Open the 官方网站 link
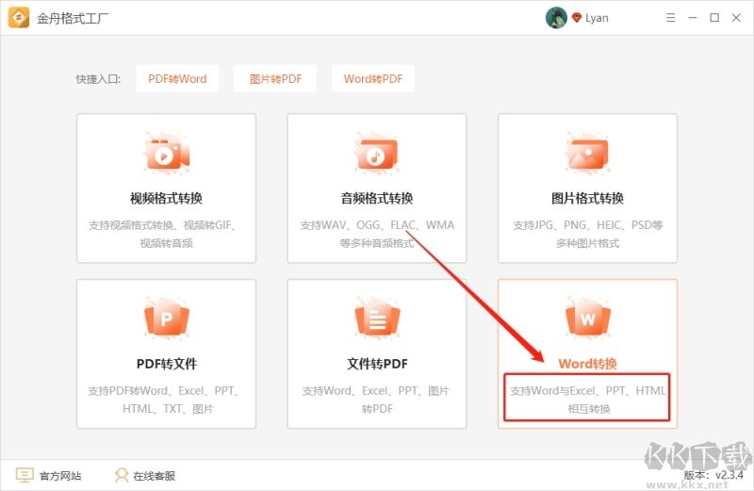 60,476
